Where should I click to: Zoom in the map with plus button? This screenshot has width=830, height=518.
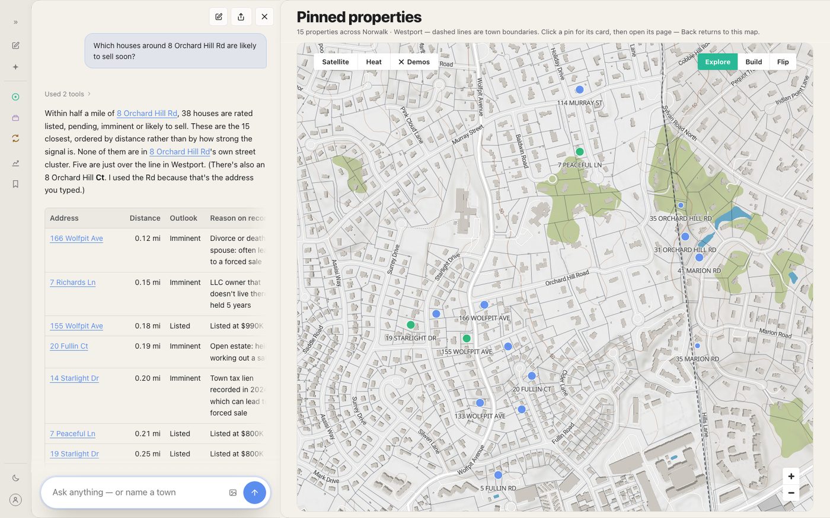(791, 477)
